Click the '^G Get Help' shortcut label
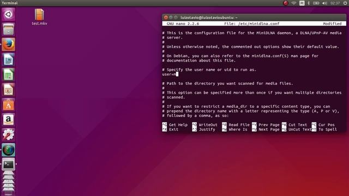Viewport: 349px width, 196px height. 175,125
